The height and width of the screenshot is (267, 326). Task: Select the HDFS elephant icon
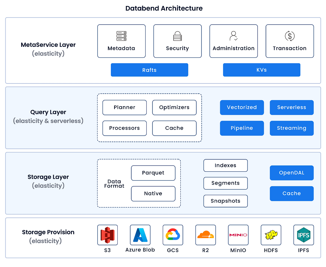[x=271, y=235]
